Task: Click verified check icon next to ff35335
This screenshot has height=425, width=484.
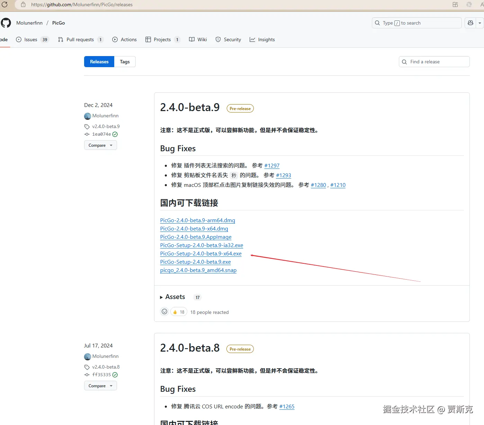Action: pyautogui.click(x=115, y=375)
